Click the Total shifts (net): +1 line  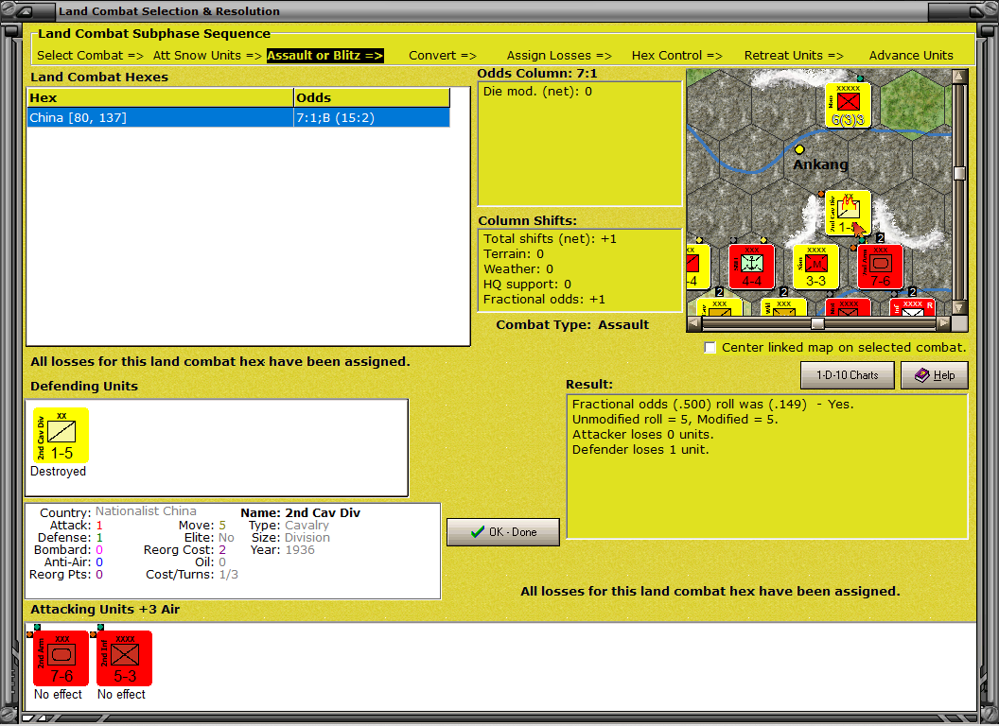(550, 239)
